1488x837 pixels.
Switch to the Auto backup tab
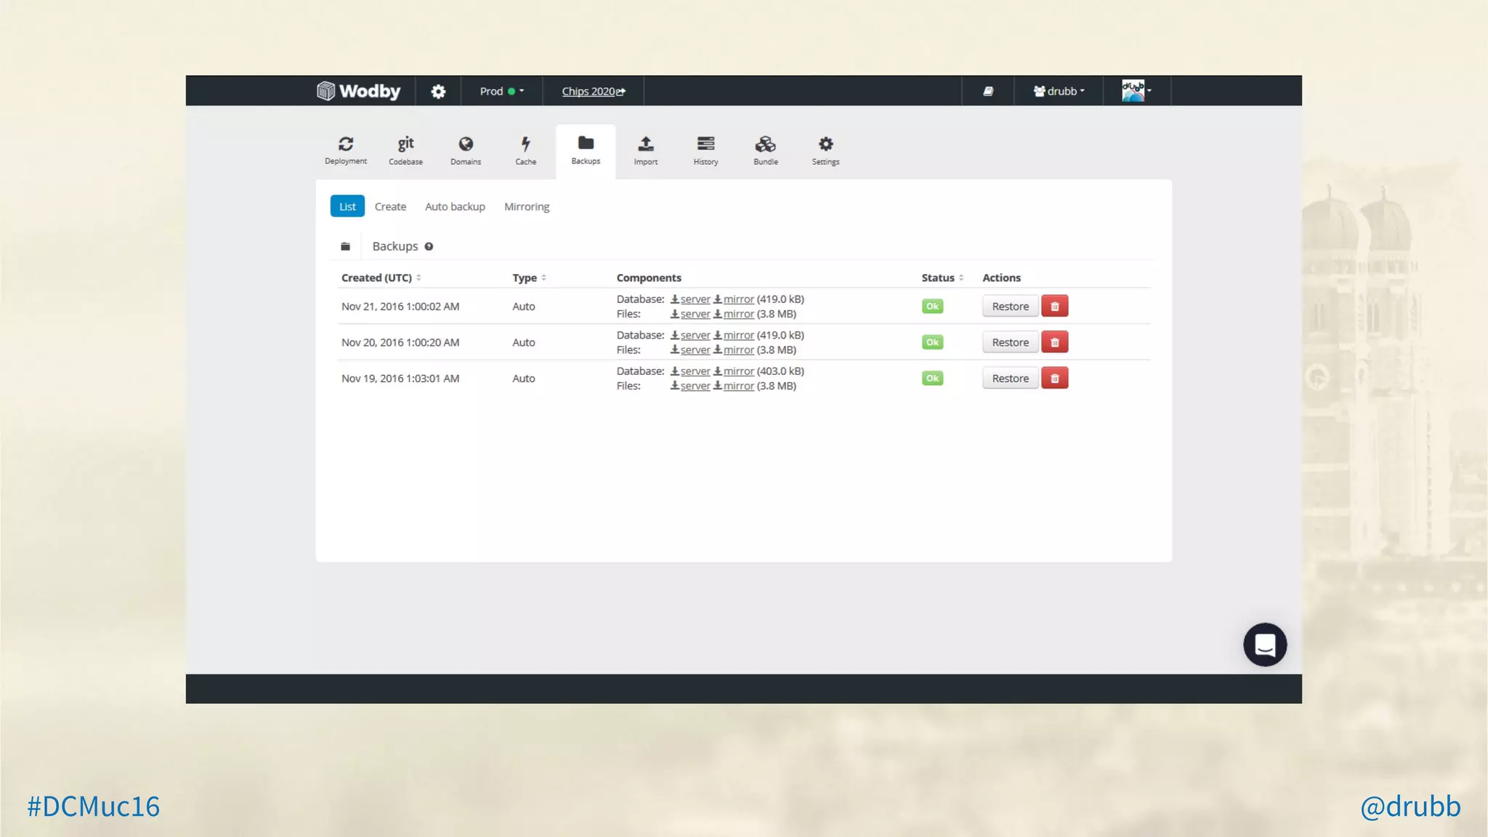click(x=455, y=206)
